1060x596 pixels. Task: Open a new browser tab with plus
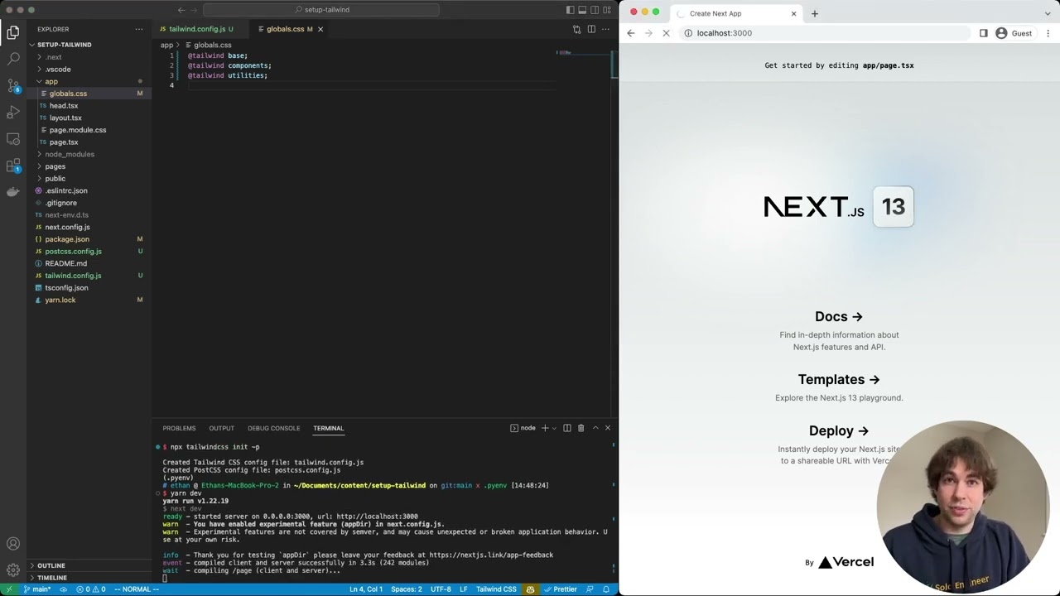click(815, 13)
